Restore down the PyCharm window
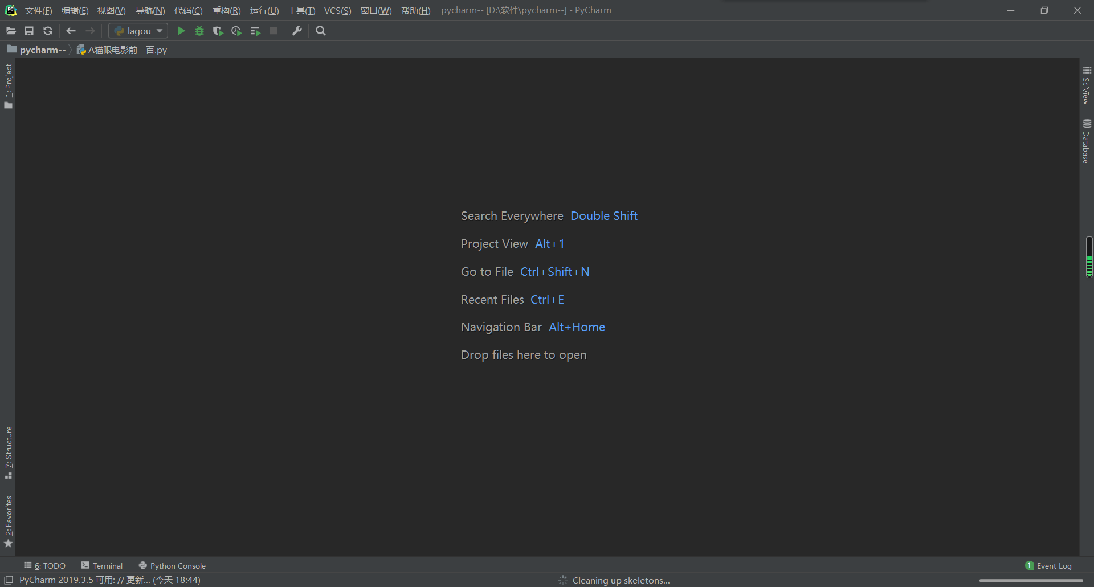 [x=1044, y=10]
